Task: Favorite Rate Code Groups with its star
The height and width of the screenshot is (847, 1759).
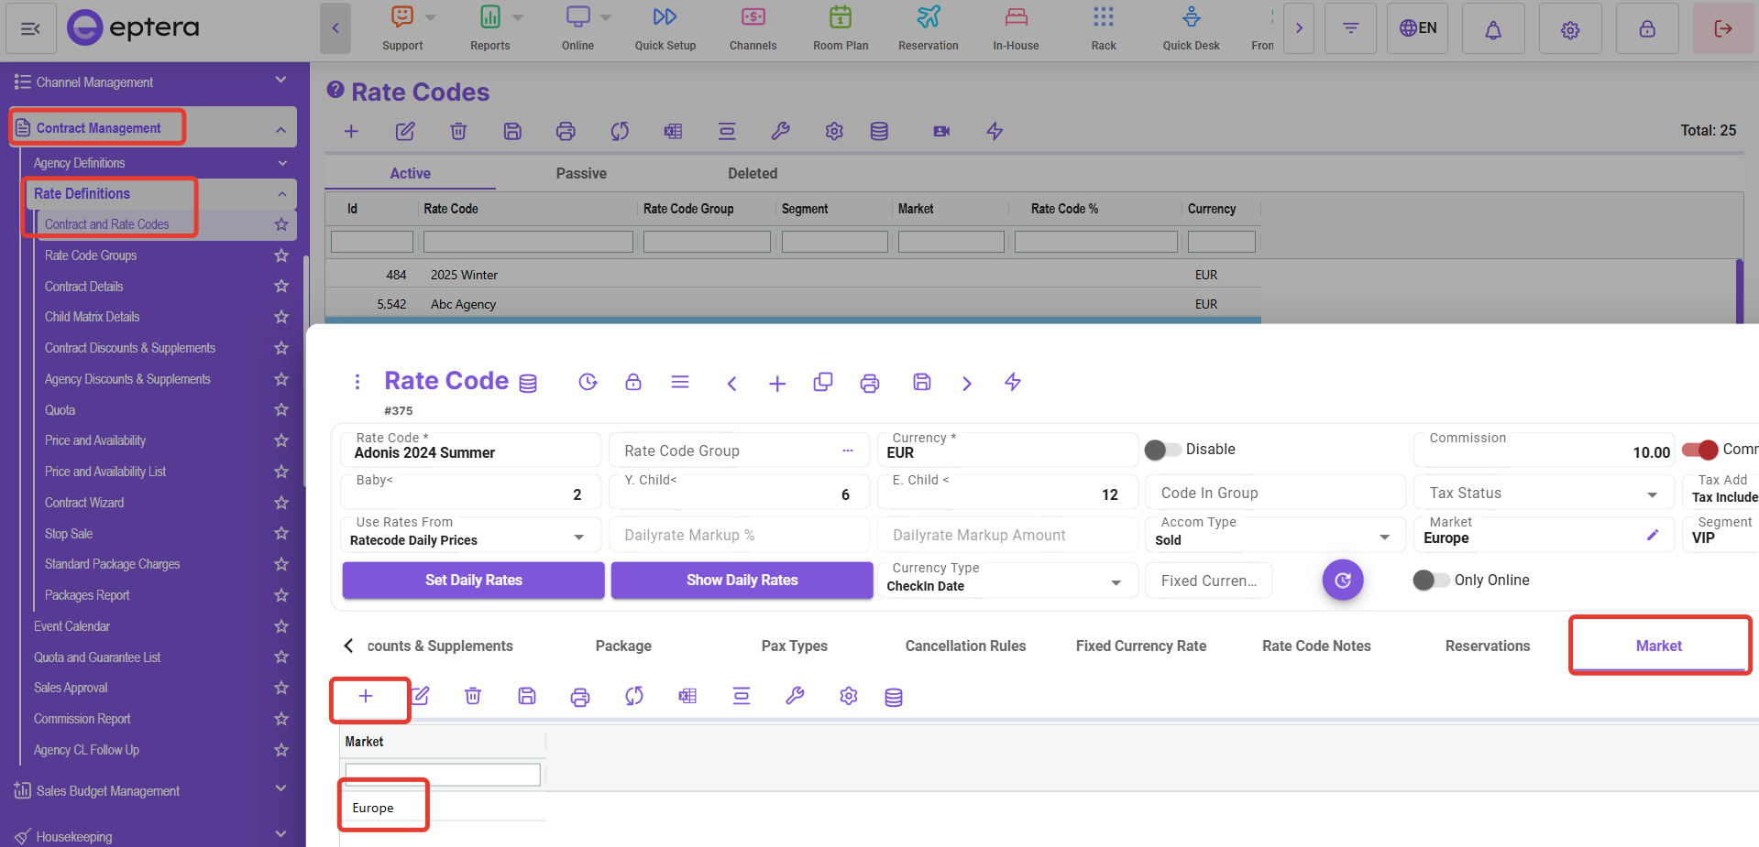Action: [x=281, y=255]
